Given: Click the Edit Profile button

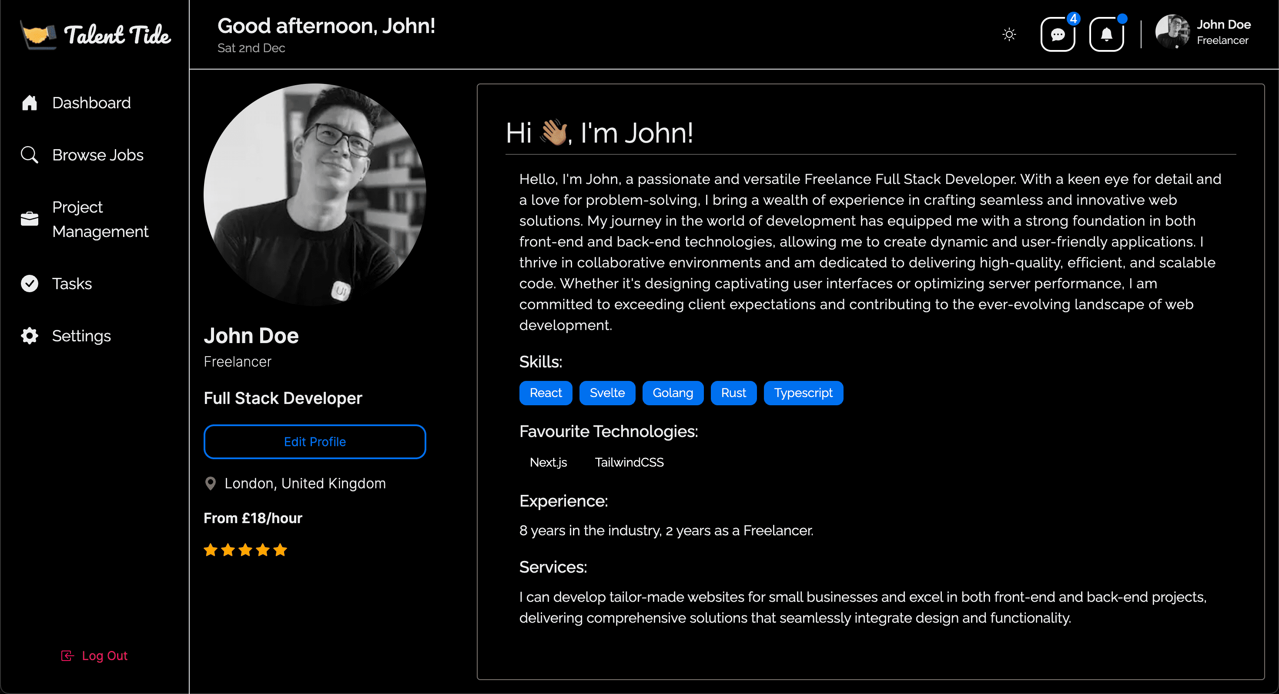Looking at the screenshot, I should (315, 442).
